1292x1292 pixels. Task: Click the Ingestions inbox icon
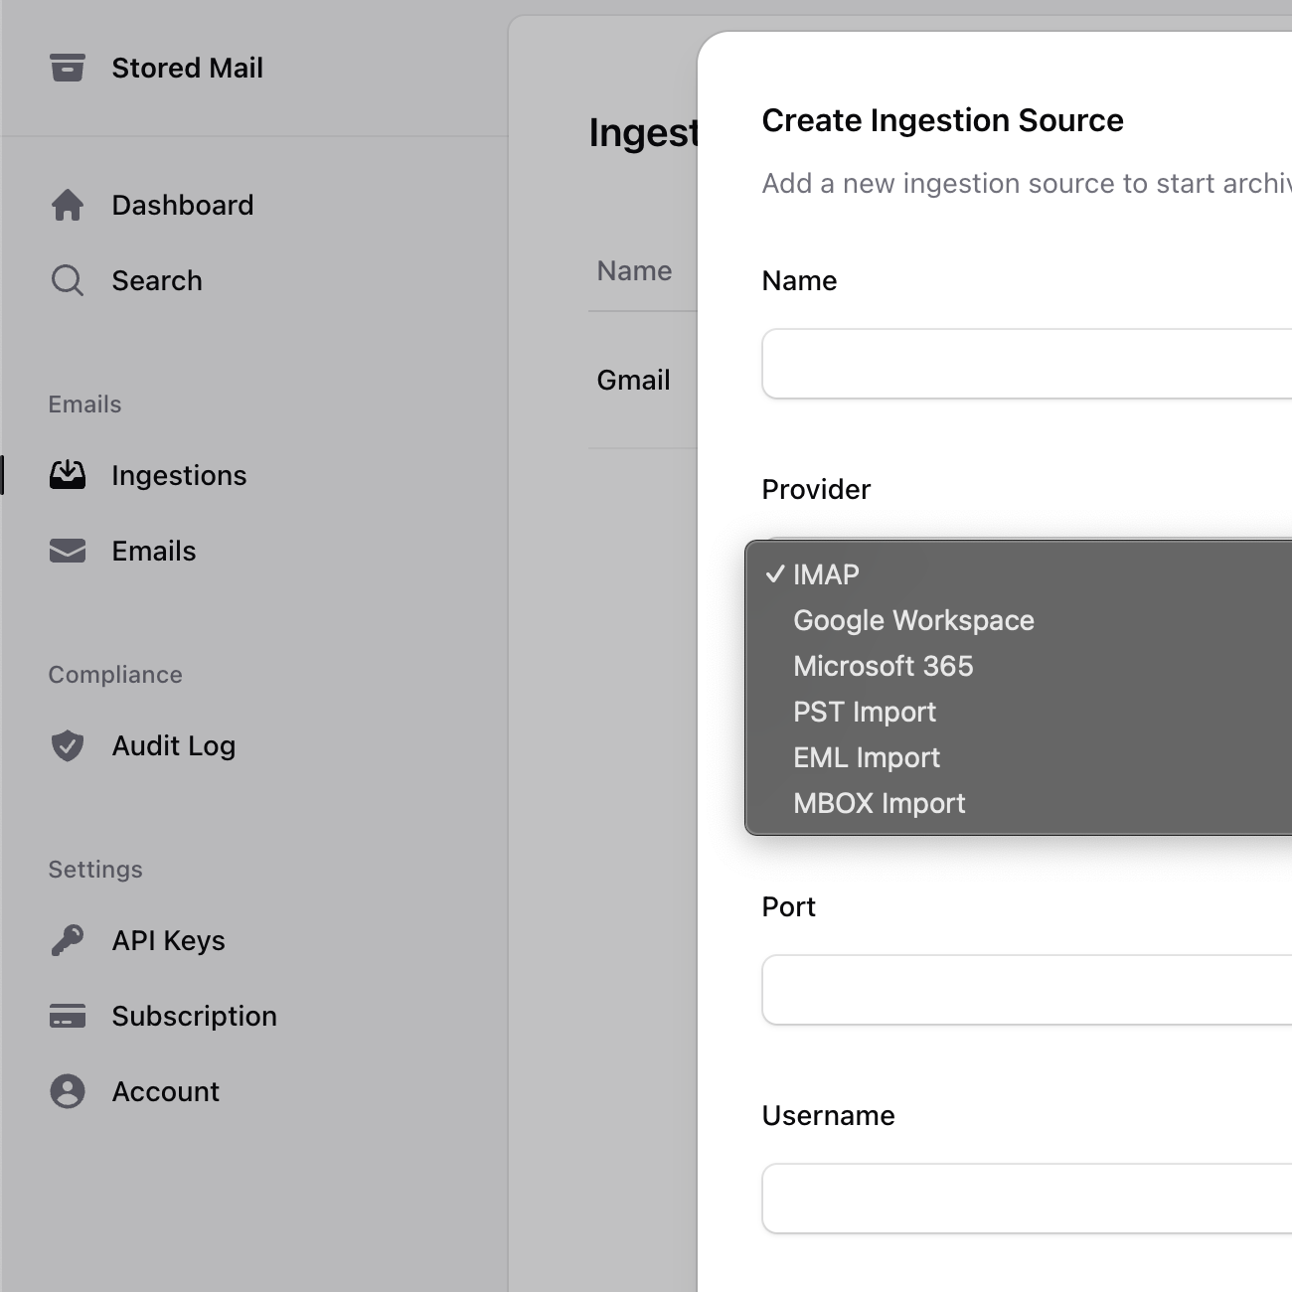point(67,475)
